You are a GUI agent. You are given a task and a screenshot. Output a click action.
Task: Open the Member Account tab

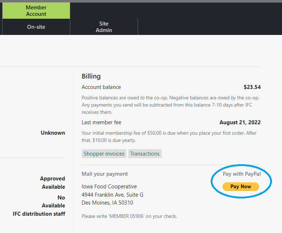(x=36, y=11)
